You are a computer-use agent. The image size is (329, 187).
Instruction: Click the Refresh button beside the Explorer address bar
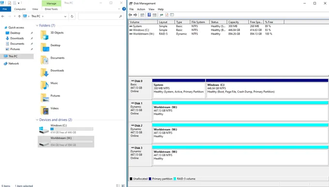[72, 16]
